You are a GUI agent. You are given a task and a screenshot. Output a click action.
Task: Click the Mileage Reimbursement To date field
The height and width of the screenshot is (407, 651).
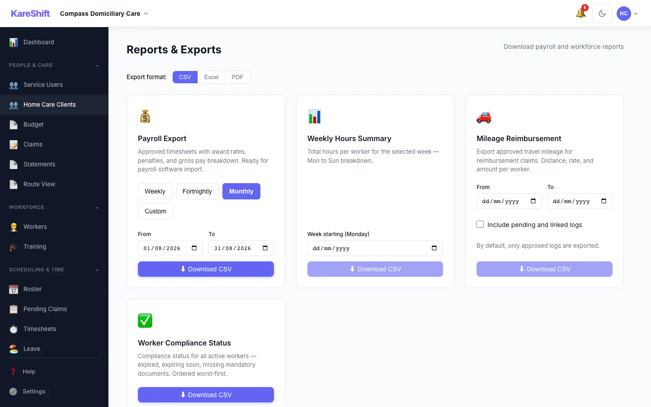[580, 201]
